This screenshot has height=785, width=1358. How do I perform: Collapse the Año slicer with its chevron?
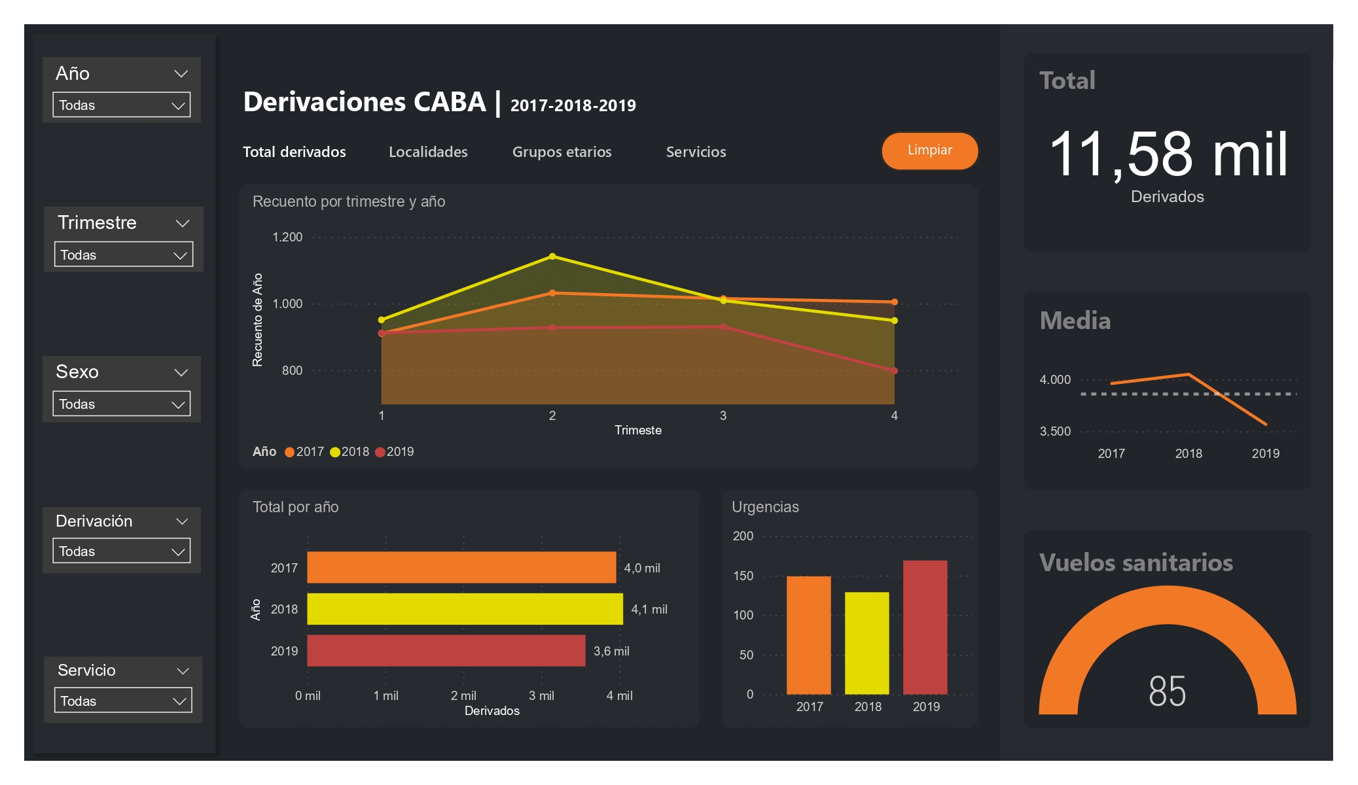(x=181, y=74)
